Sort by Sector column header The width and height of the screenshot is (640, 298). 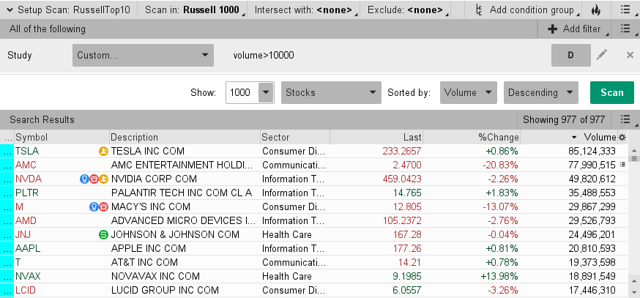tap(295, 137)
